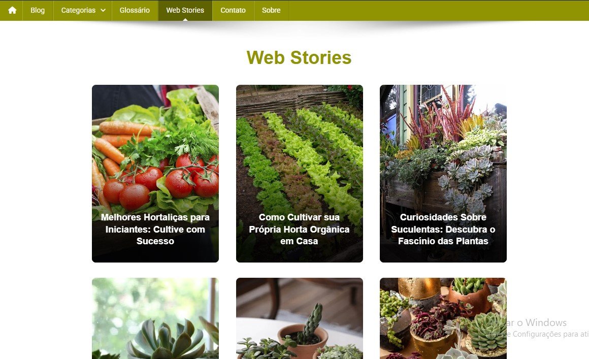Click 'Curiosidades Sobre Suculentas' story title
This screenshot has width=589, height=359.
coord(443,229)
